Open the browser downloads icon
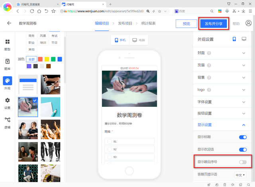Image resolution: width=255 pixels, height=187 pixels. [243, 11]
